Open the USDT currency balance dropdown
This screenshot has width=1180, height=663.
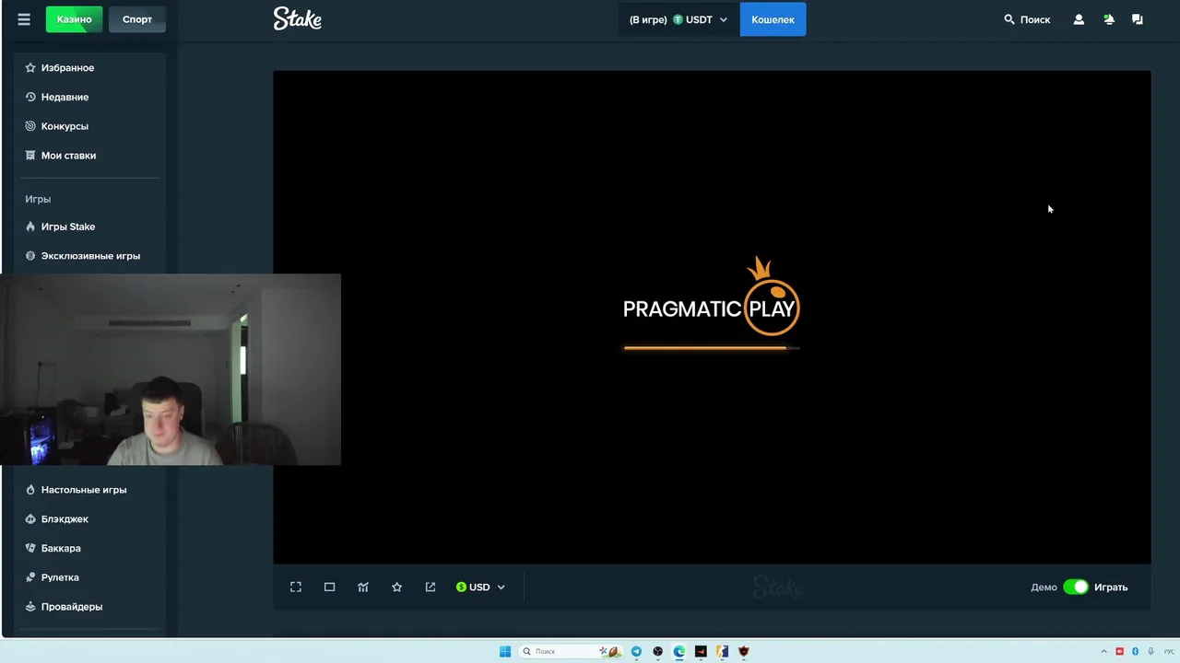(679, 19)
